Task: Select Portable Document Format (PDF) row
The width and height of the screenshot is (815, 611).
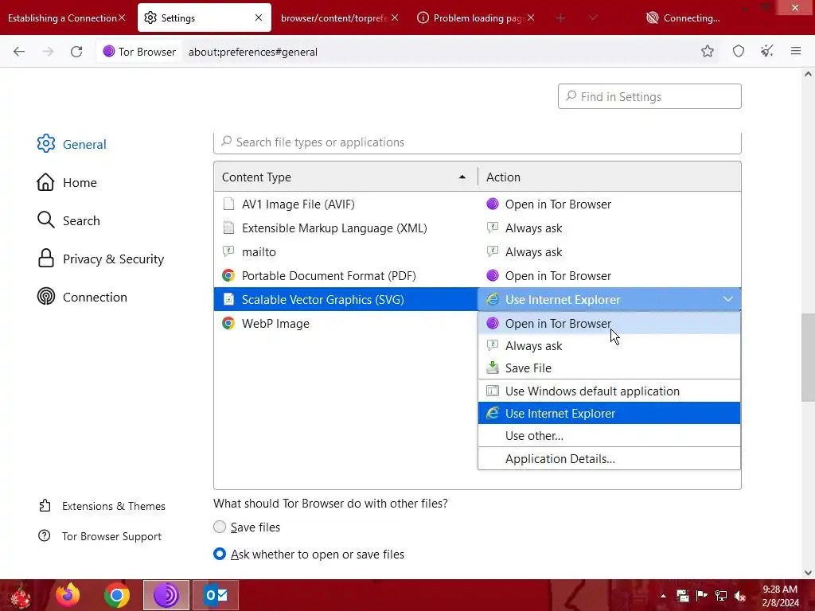Action: [x=345, y=276]
